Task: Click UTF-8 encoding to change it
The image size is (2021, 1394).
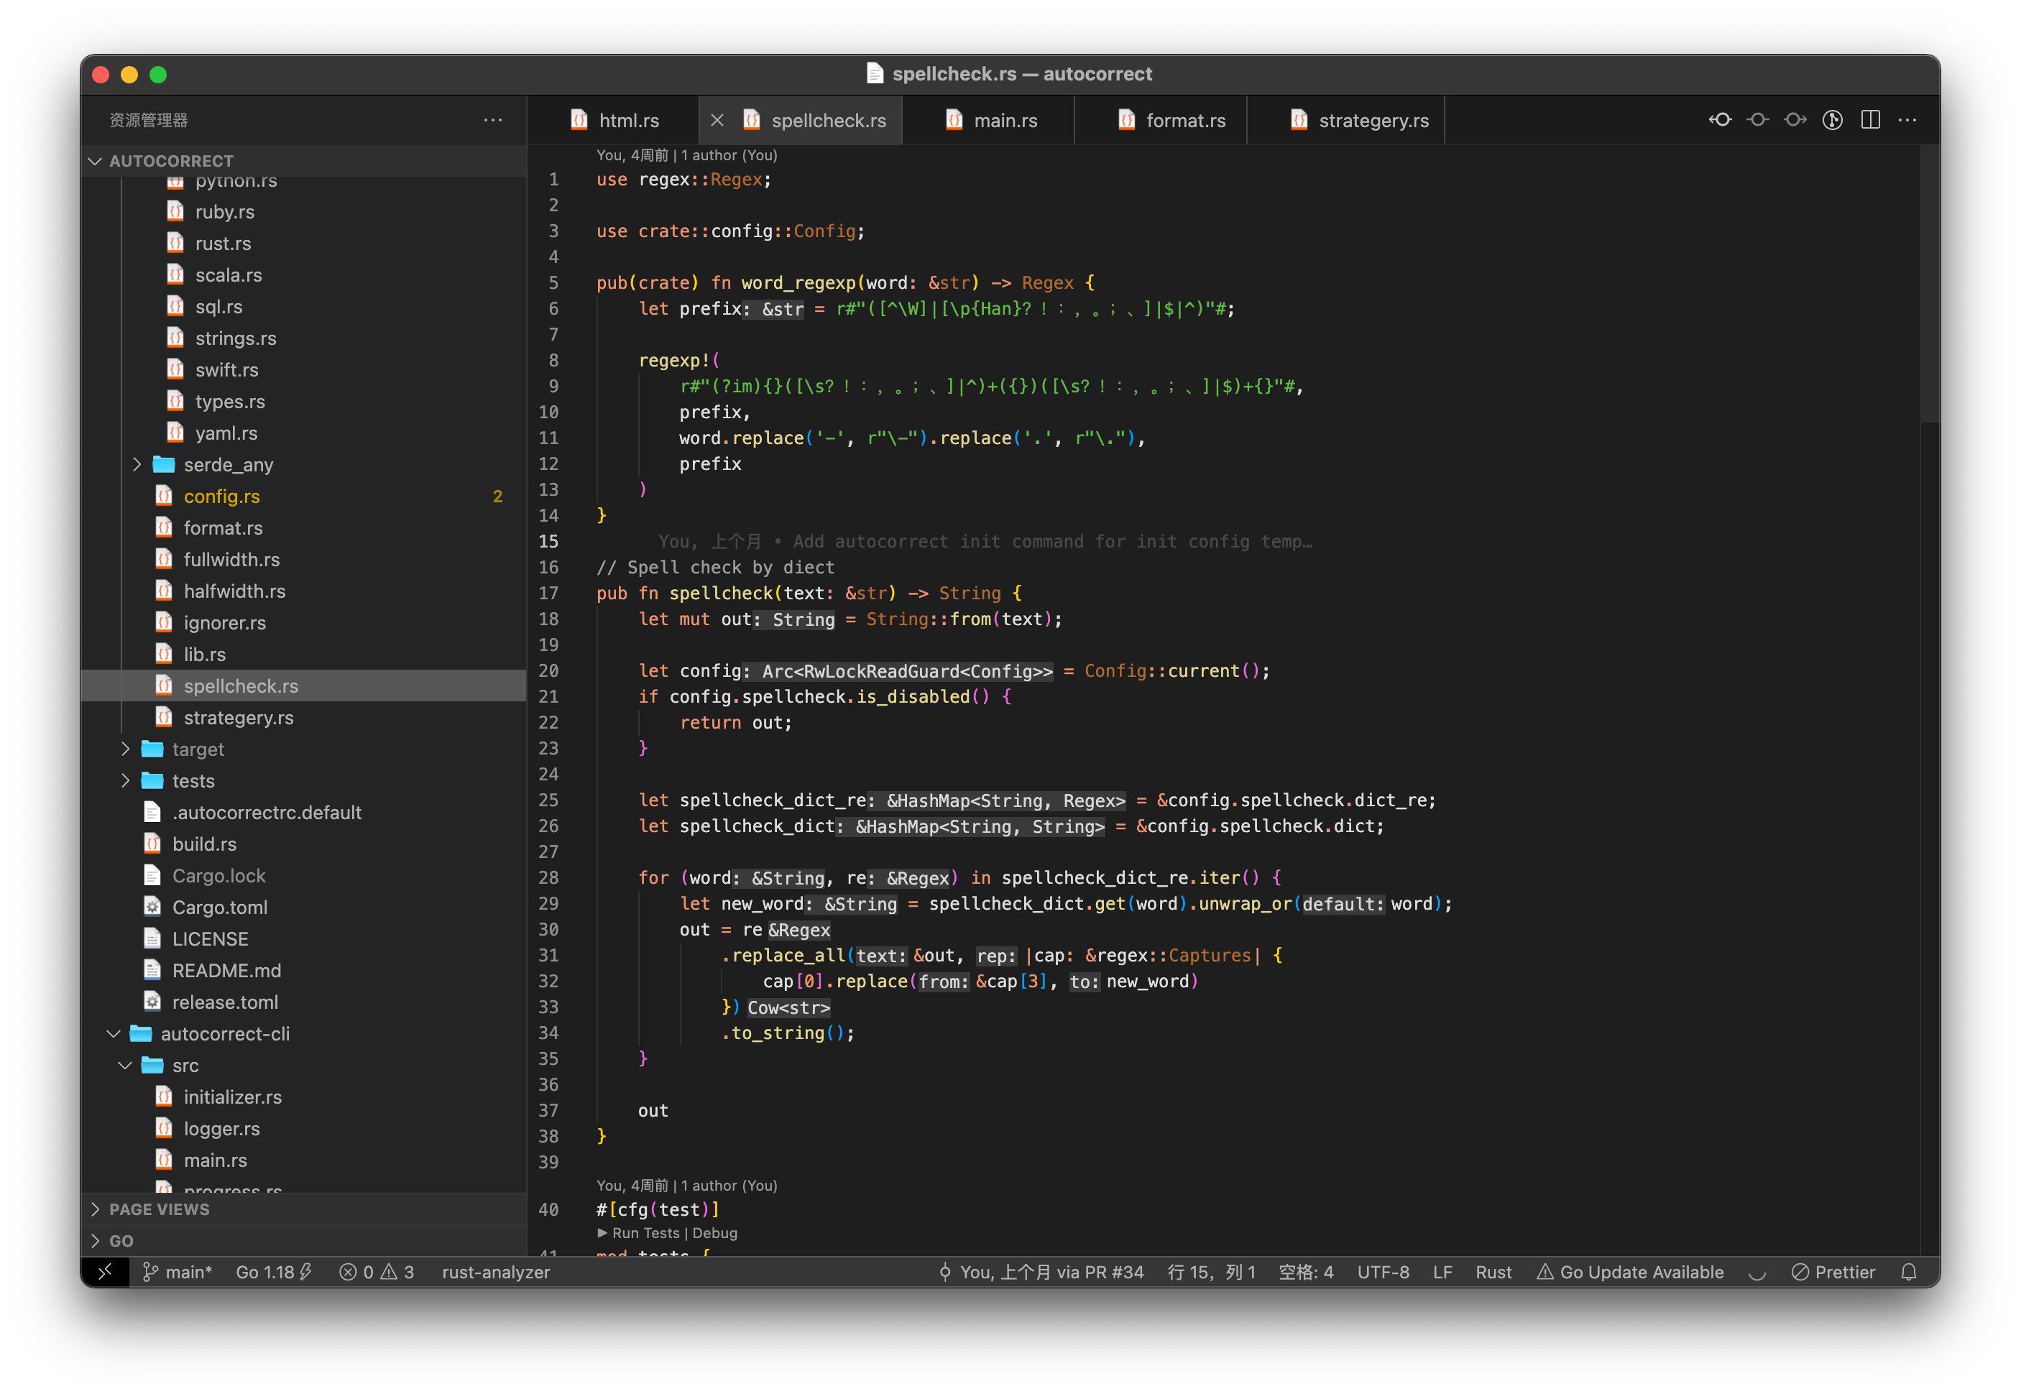Action: tap(1383, 1272)
